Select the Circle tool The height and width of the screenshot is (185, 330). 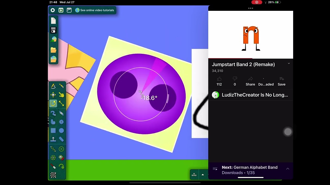(x=61, y=131)
